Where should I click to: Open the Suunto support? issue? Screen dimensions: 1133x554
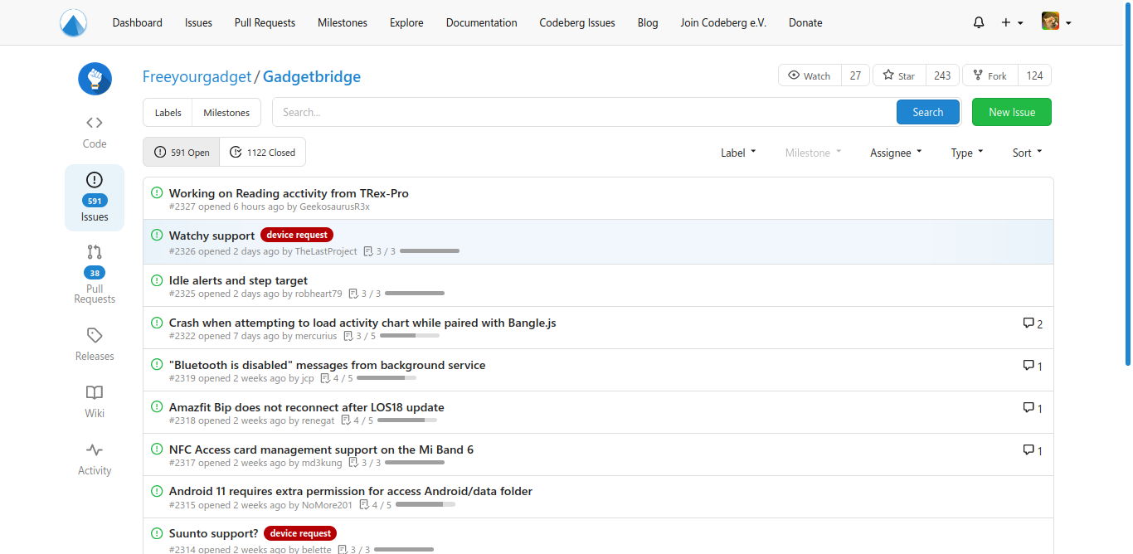tap(213, 533)
